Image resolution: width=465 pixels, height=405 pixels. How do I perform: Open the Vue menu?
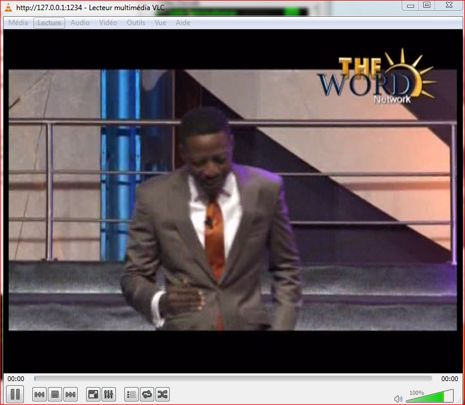click(x=160, y=23)
